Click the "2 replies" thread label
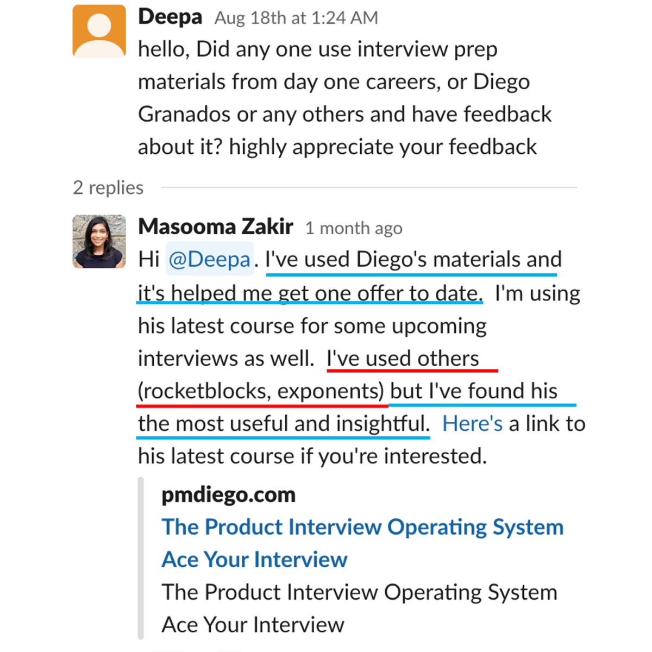The height and width of the screenshot is (652, 652). 108,188
